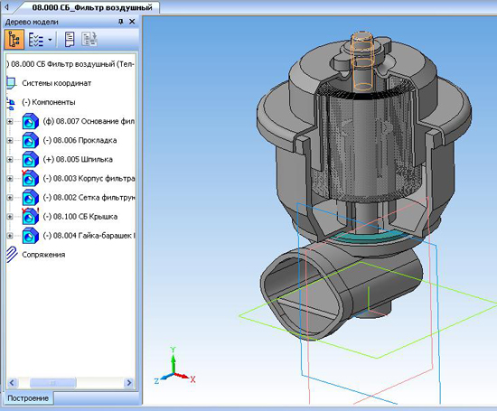The image size is (497, 411).
Task: Open dropdown arrow beside the list options icon
Action: pos(50,40)
